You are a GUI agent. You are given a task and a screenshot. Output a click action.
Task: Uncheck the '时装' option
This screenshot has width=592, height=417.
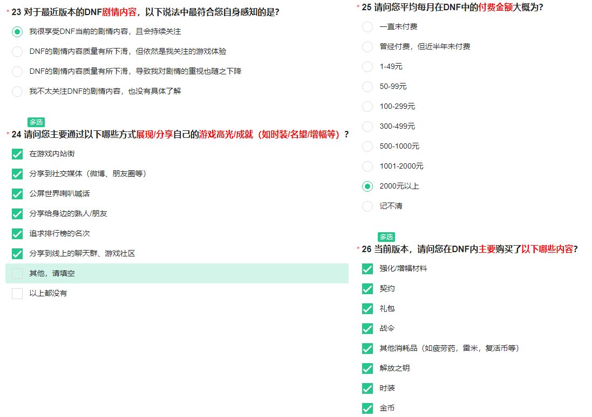pyautogui.click(x=368, y=388)
